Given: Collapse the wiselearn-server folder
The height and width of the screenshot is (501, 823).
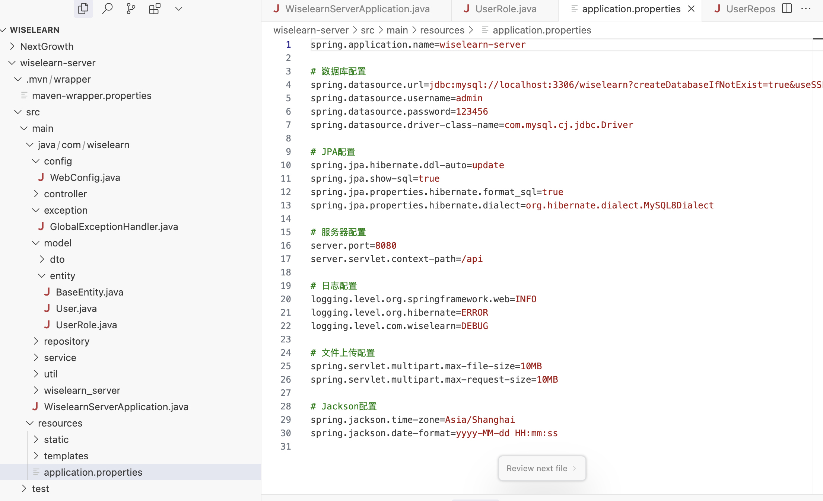Looking at the screenshot, I should pyautogui.click(x=130, y=63).
